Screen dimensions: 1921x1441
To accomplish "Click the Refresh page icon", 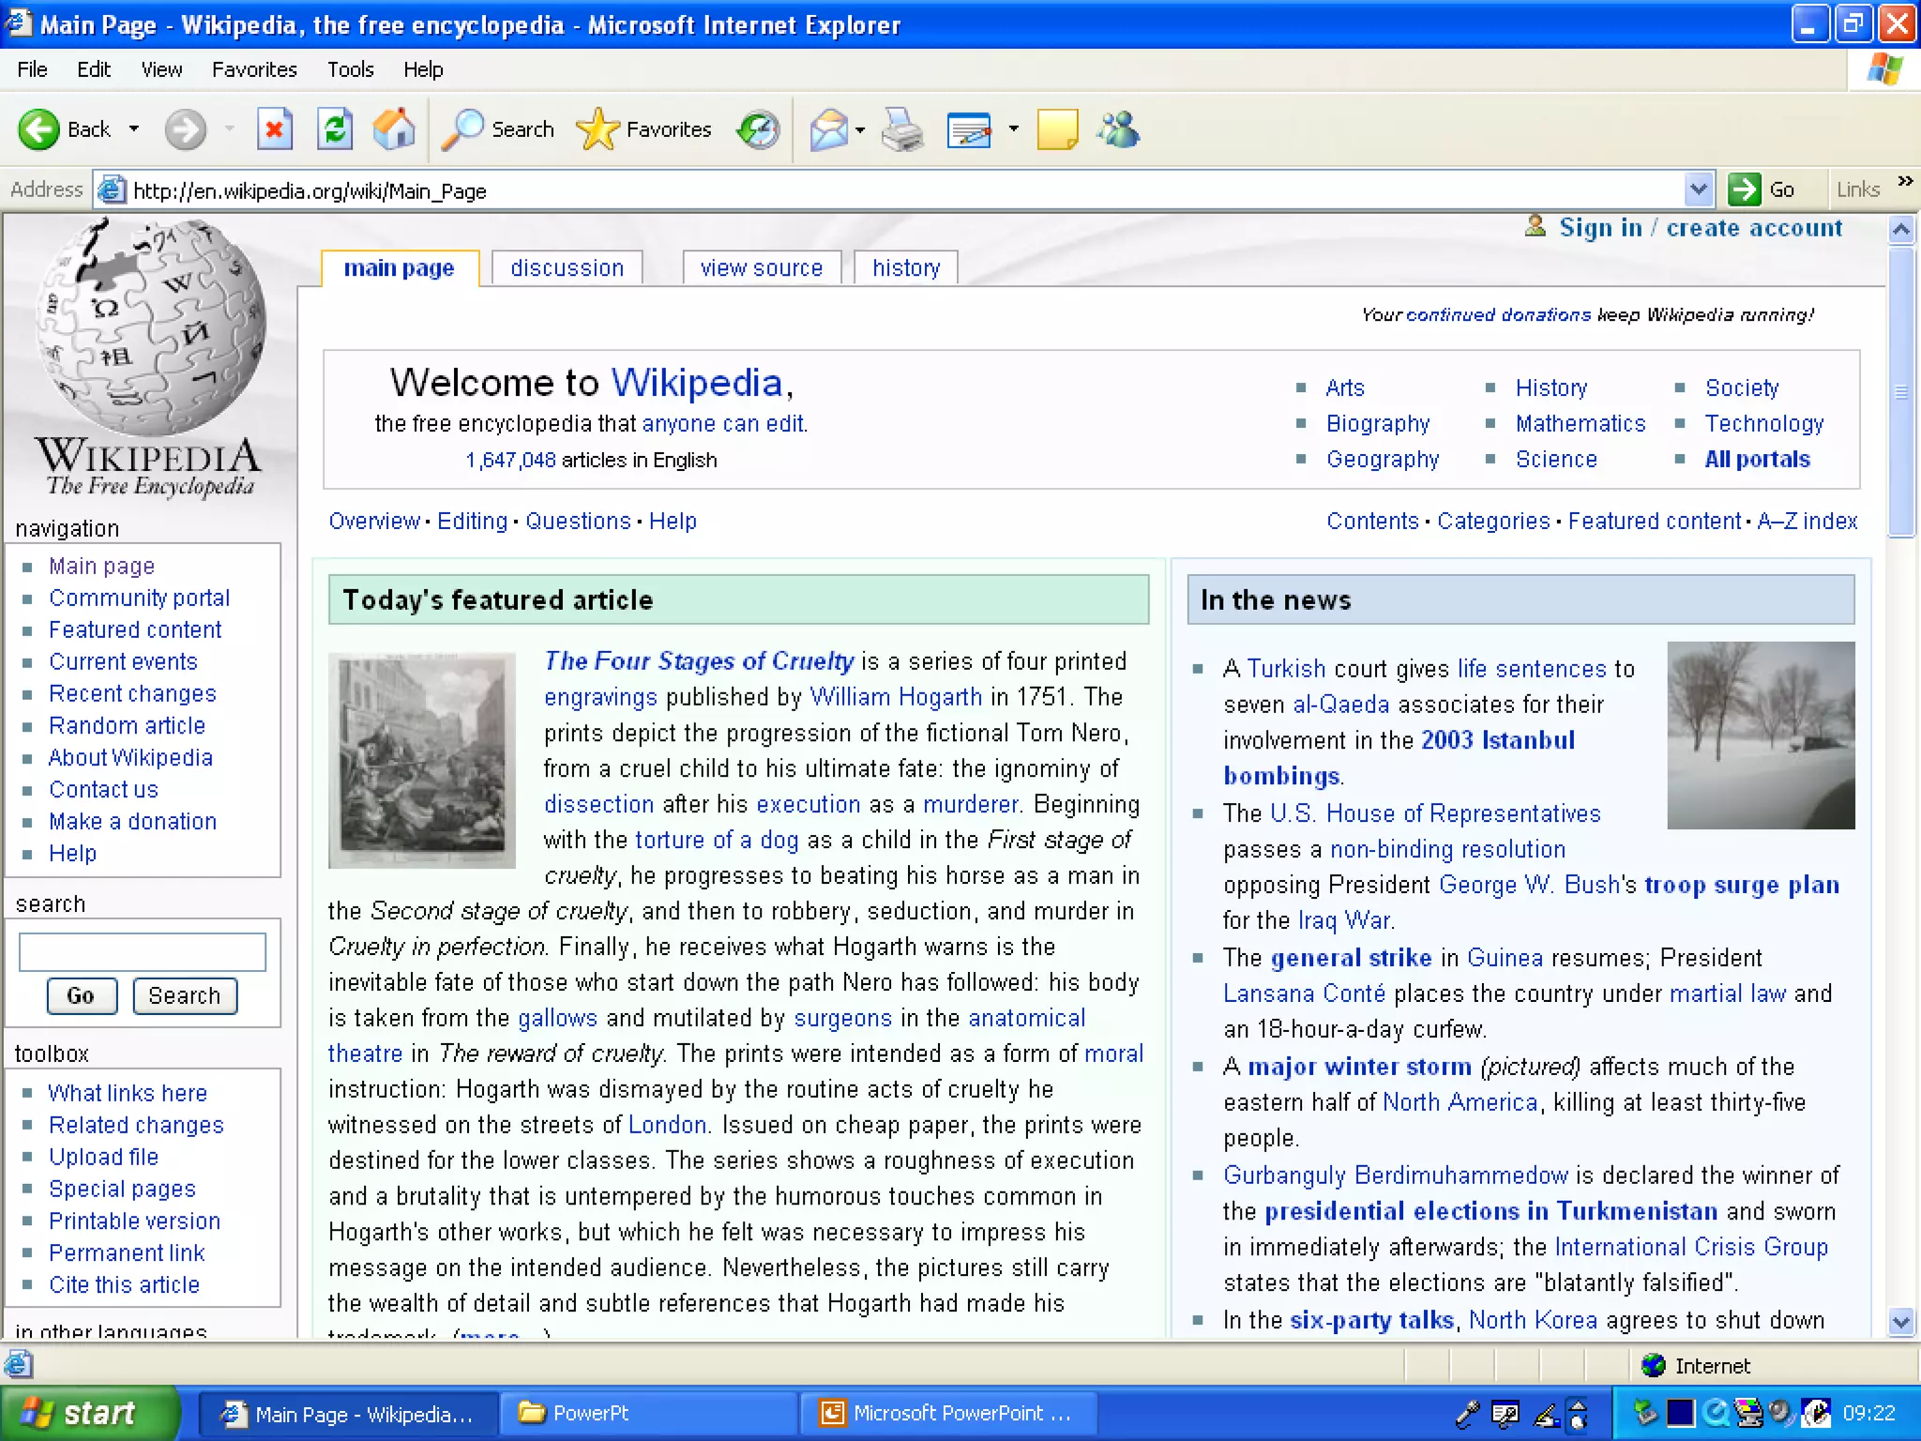I will click(x=335, y=129).
